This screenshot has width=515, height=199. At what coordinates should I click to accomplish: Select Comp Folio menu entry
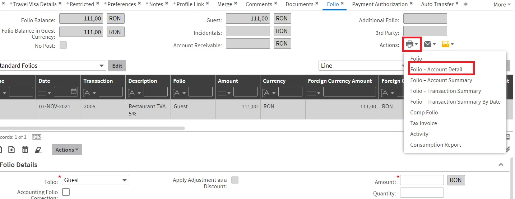coord(424,113)
